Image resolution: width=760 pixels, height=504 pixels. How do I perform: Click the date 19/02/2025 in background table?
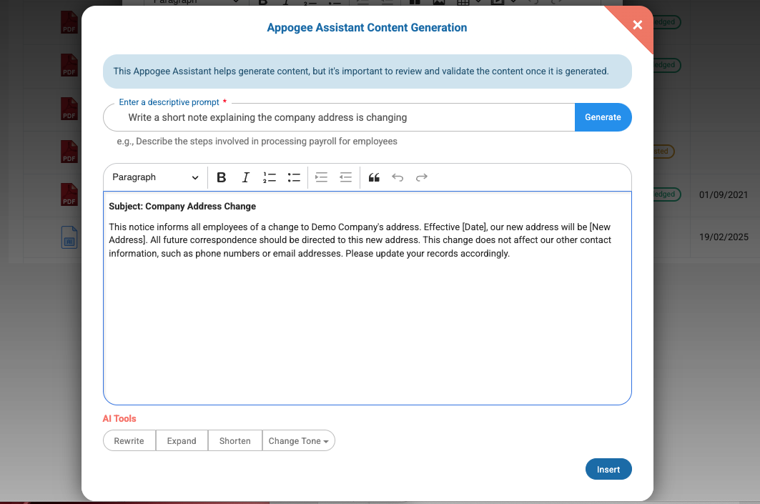pyautogui.click(x=724, y=237)
